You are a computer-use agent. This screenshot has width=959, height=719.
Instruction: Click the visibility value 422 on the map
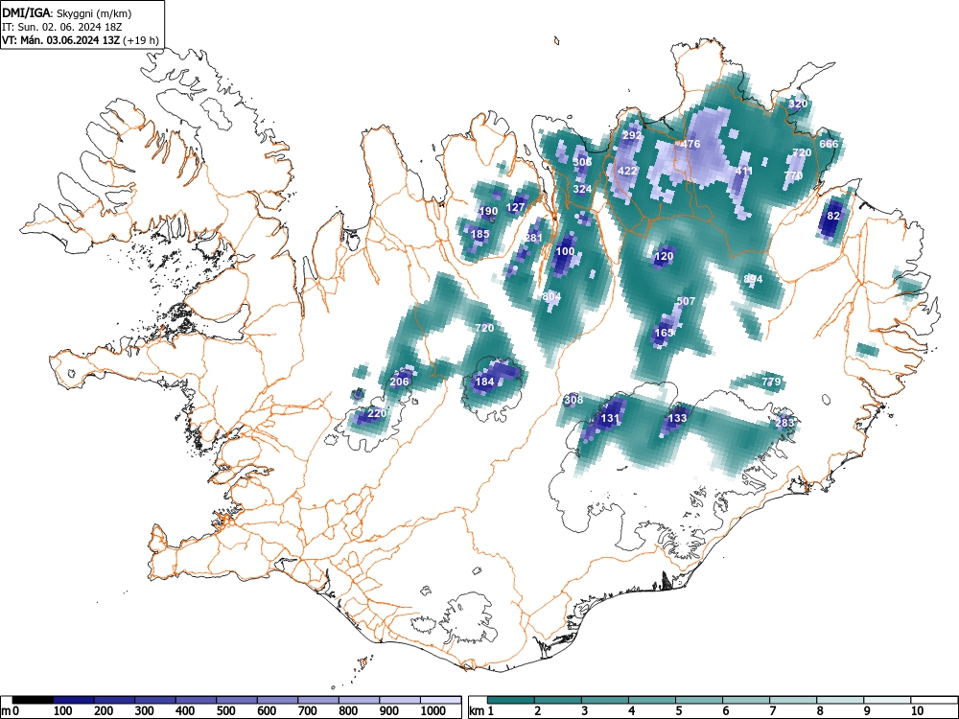(x=627, y=171)
